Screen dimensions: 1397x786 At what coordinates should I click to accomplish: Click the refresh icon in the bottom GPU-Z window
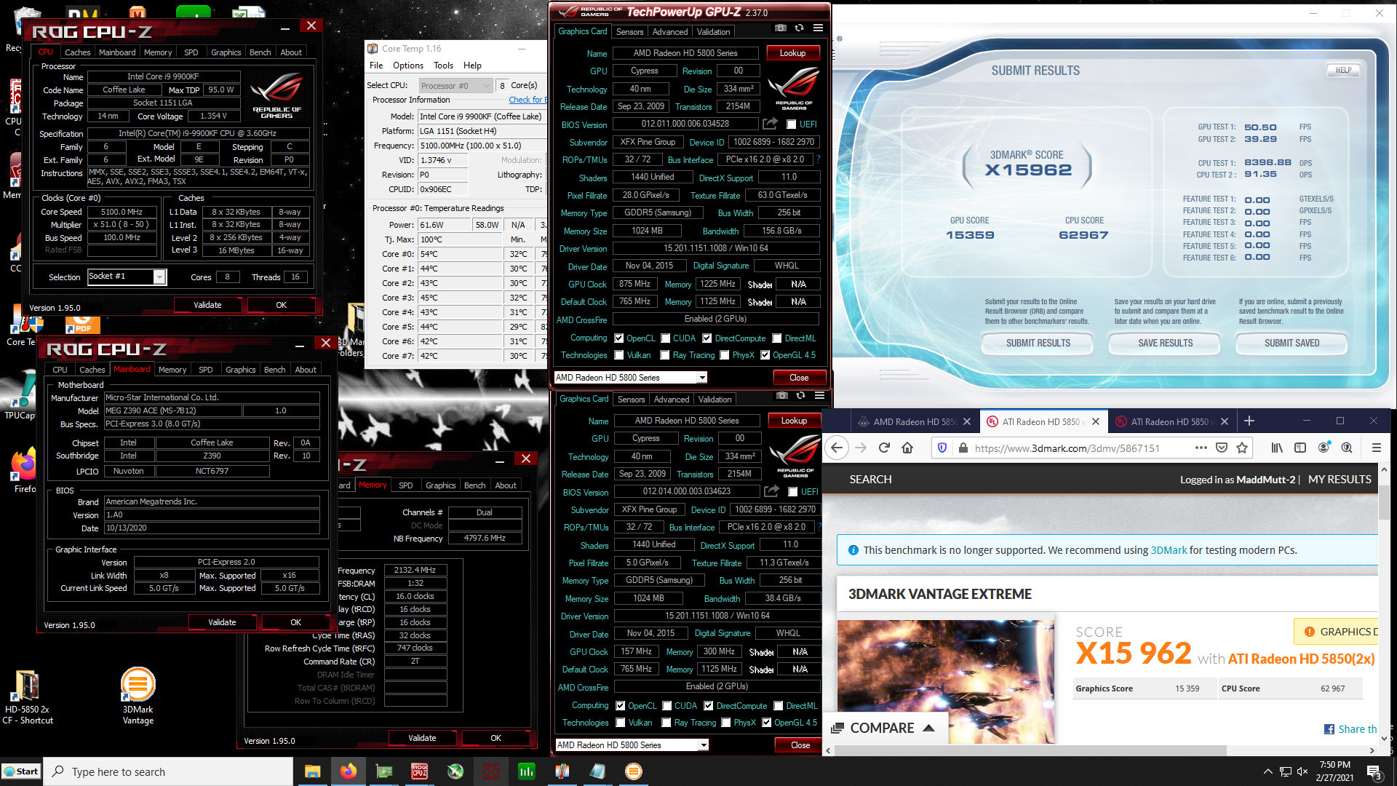click(800, 396)
